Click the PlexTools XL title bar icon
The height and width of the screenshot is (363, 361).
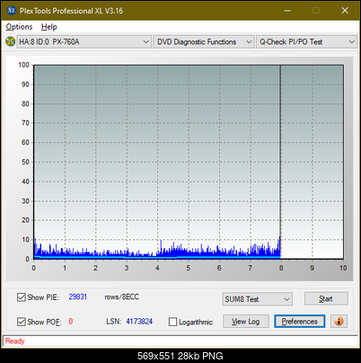12,11
